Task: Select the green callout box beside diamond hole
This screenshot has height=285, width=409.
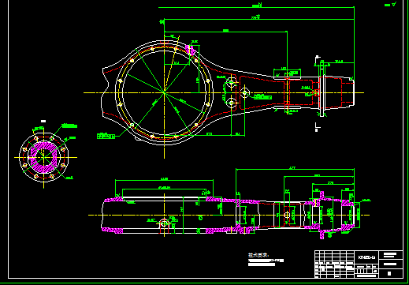Action: (x=262, y=97)
